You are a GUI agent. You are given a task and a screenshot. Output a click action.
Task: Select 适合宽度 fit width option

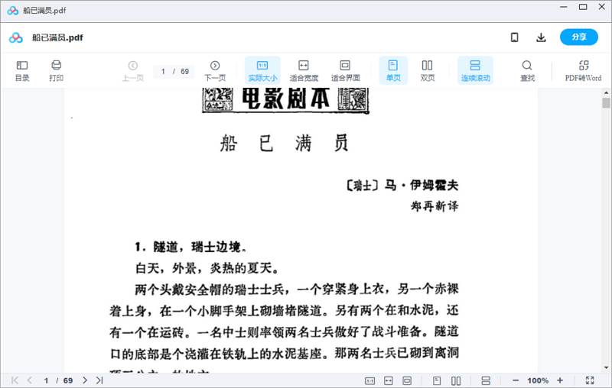coord(304,71)
